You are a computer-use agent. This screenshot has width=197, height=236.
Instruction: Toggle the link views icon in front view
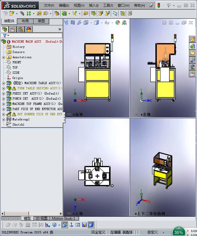(x=69, y=114)
